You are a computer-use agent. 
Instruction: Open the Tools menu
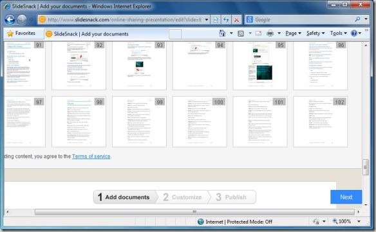click(339, 34)
